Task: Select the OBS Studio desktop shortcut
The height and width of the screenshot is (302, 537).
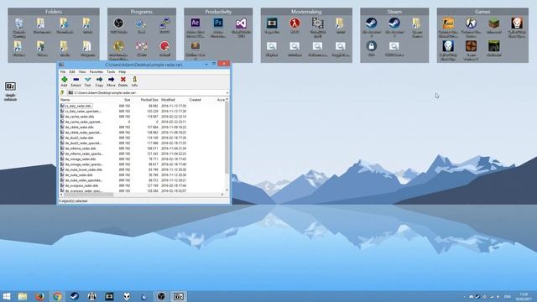Action: 118,26
